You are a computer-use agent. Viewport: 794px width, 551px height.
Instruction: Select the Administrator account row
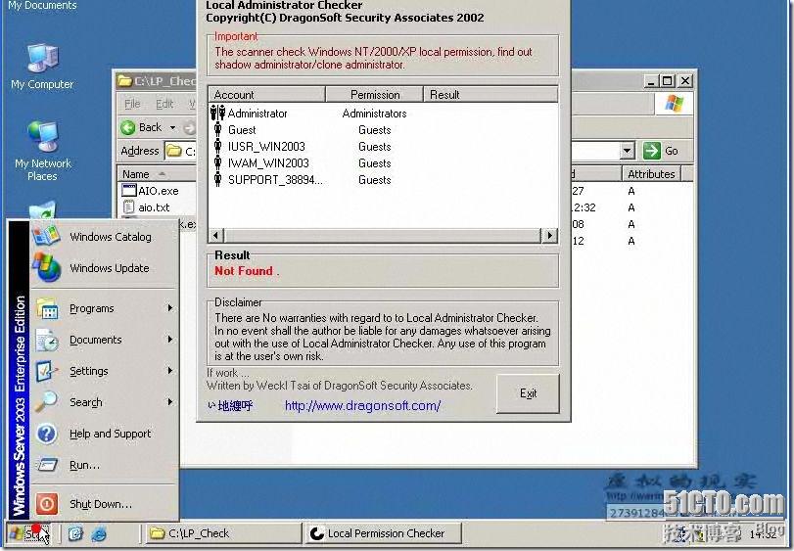tap(384, 114)
